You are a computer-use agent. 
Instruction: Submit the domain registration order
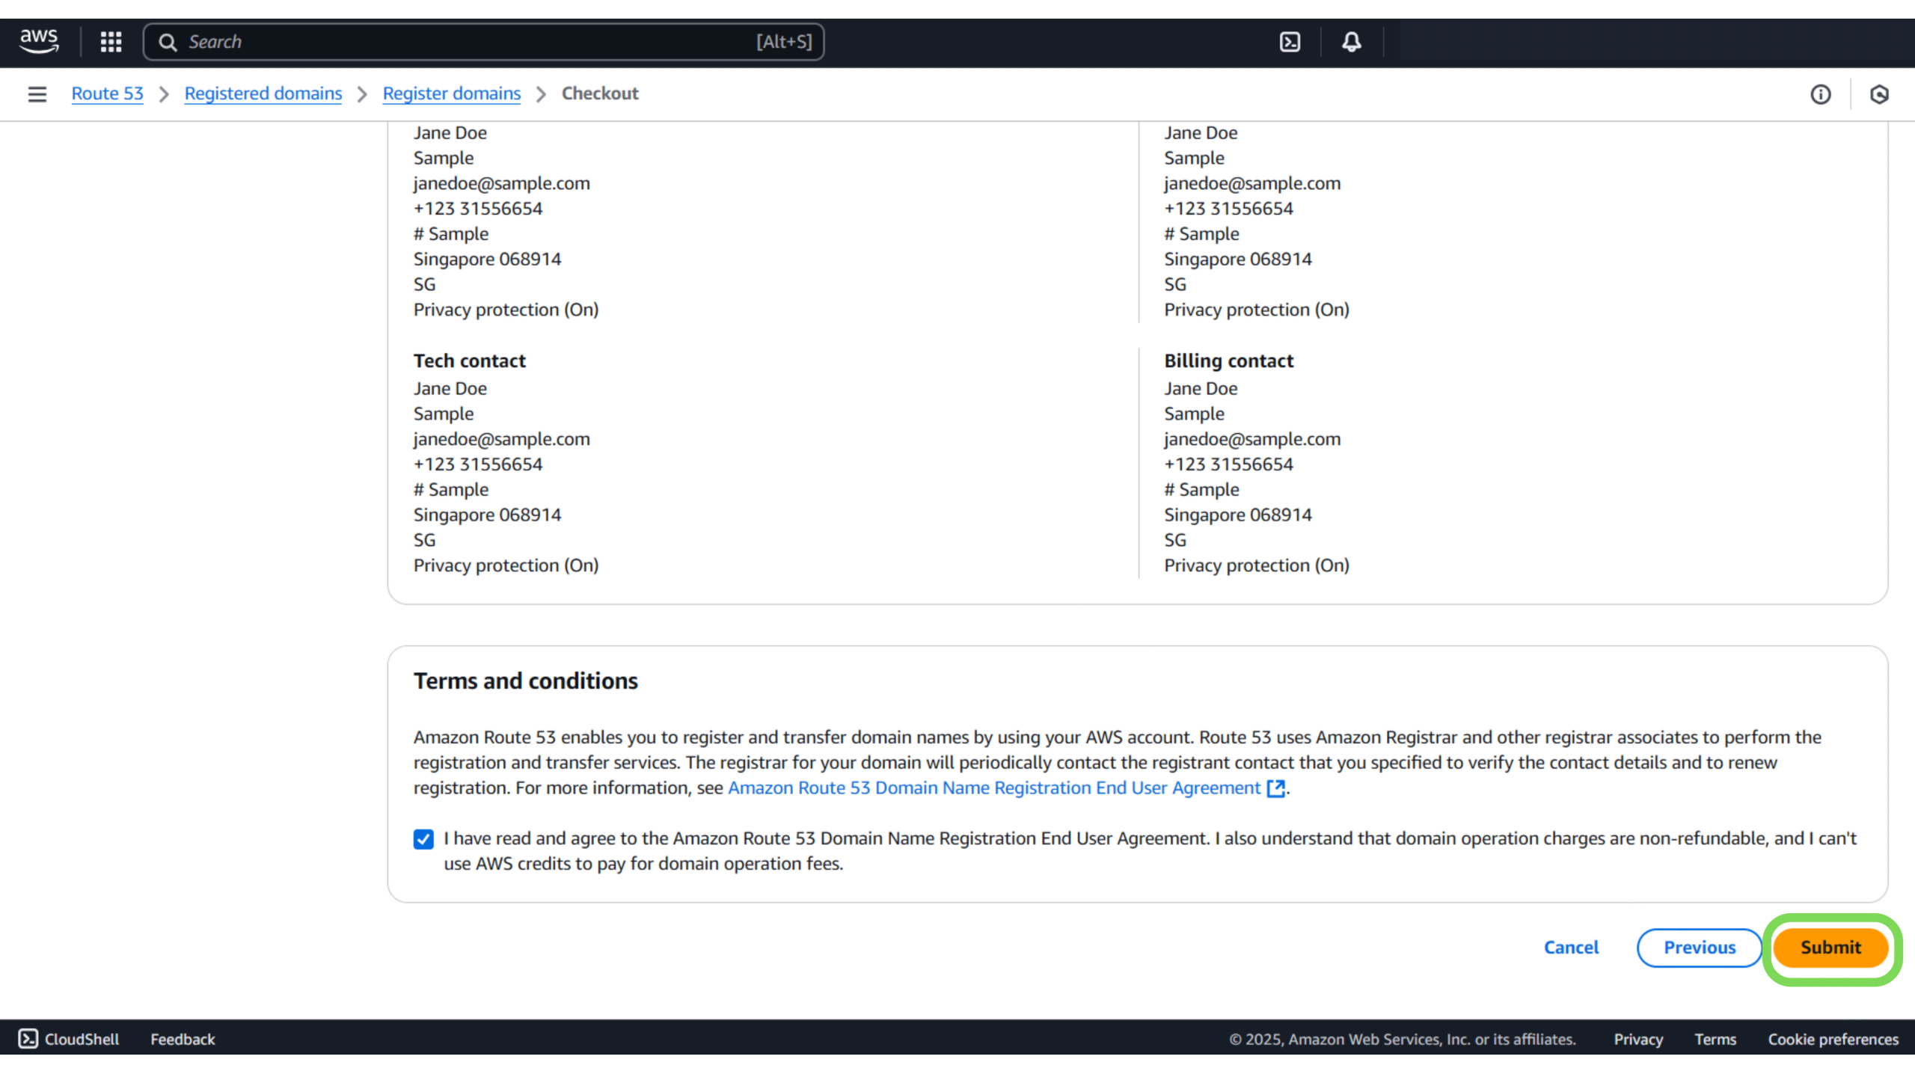click(x=1830, y=948)
